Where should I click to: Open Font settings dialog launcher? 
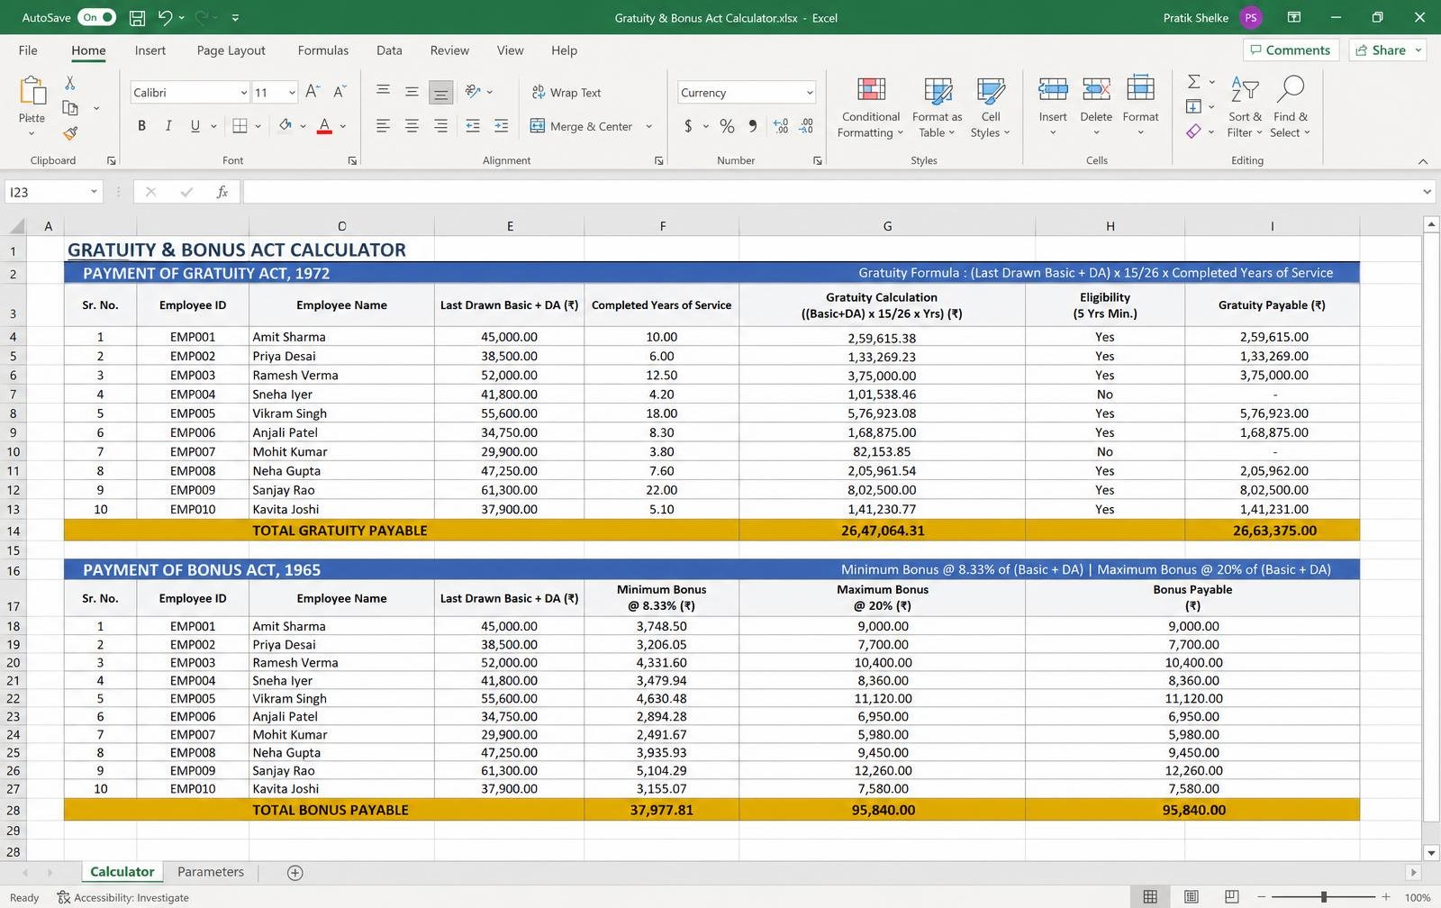(352, 160)
